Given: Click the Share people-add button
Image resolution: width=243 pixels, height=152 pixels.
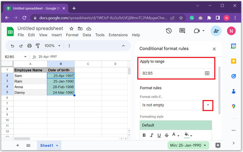Looking at the screenshot, I should (216, 31).
